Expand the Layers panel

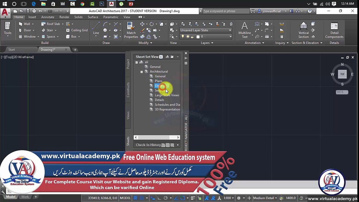[x=207, y=43]
